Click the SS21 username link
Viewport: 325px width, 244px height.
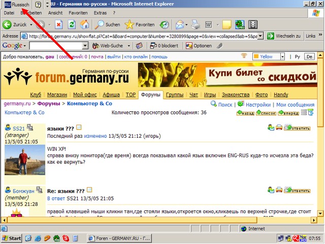[19, 129]
